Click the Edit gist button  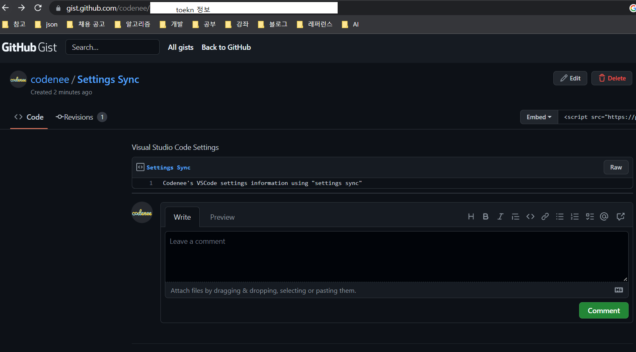click(x=570, y=78)
